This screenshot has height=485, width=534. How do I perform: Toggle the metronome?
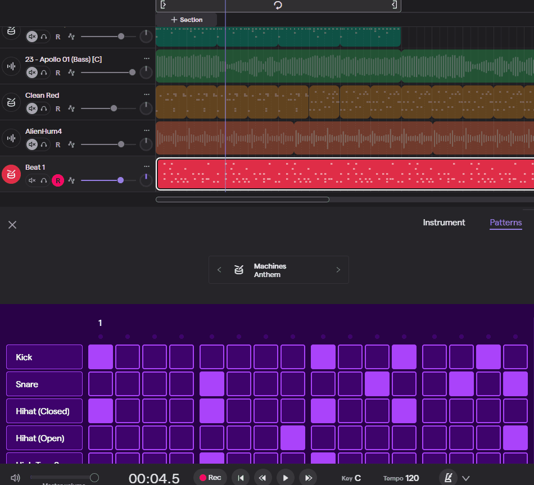point(448,478)
